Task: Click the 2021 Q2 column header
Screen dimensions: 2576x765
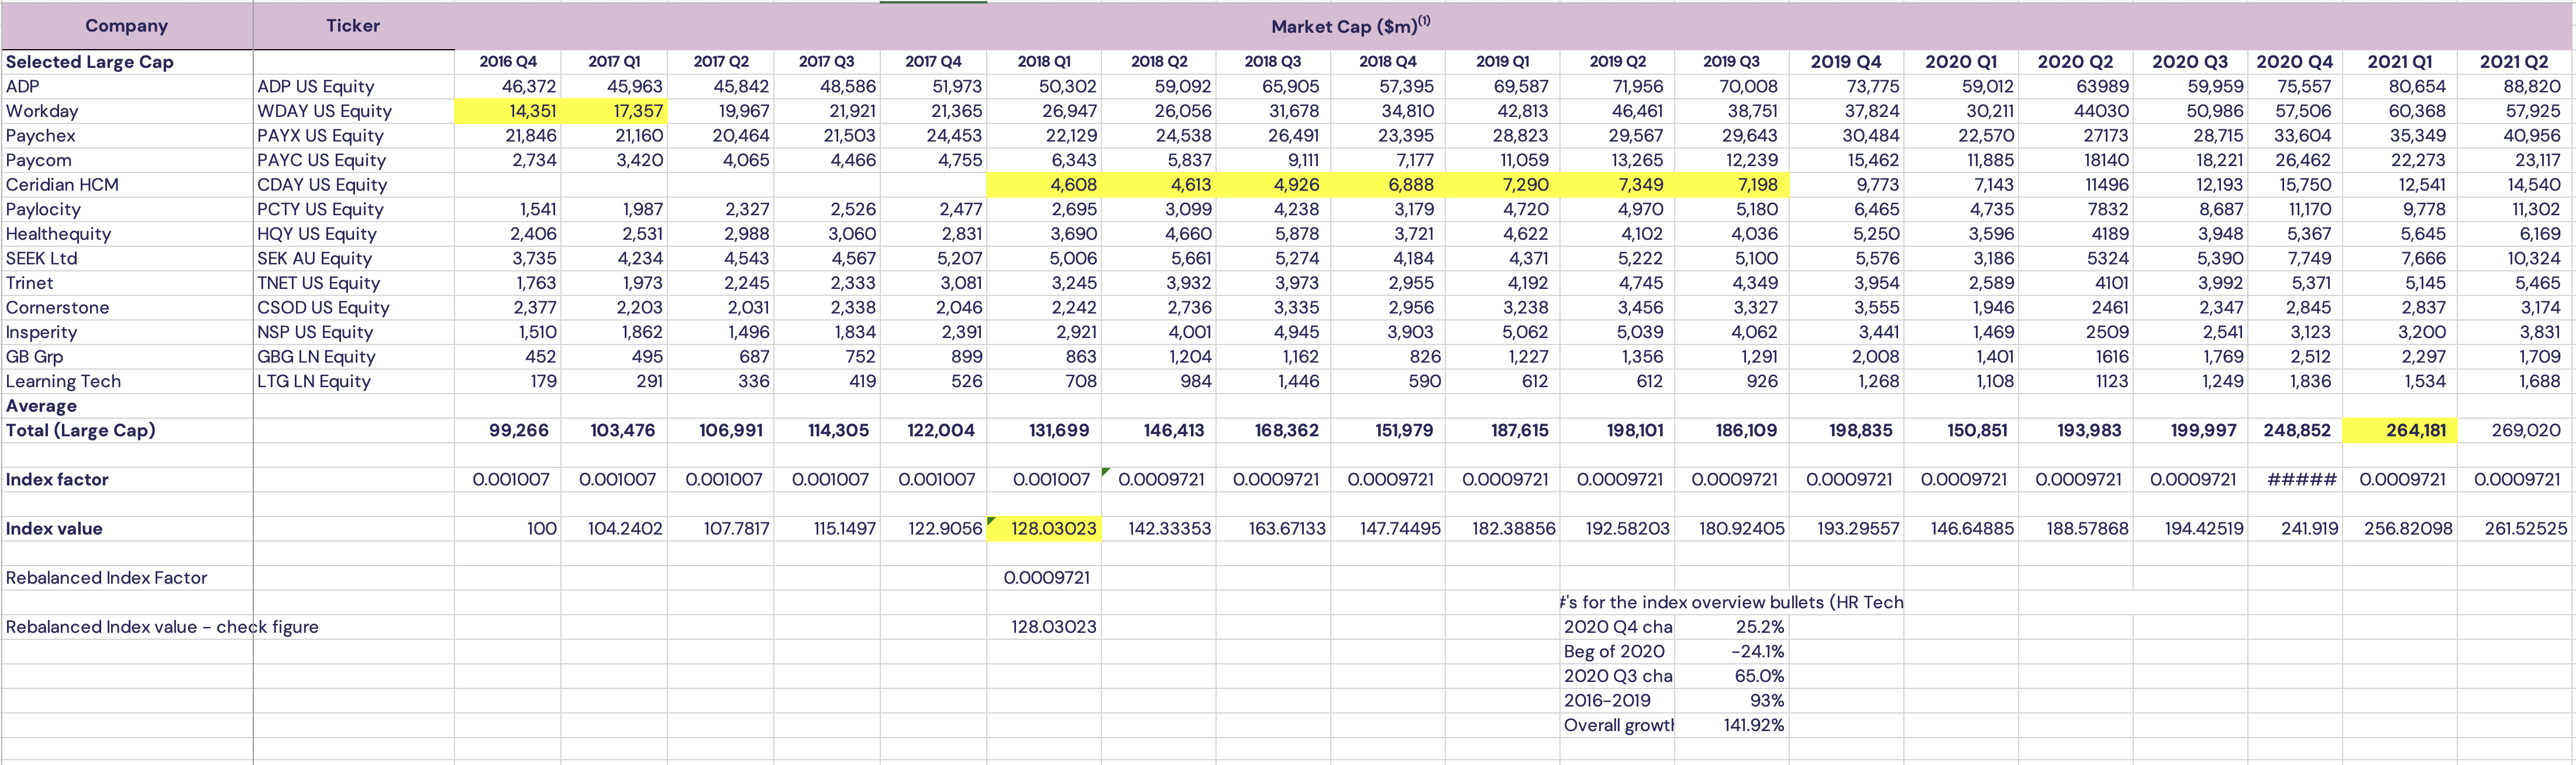Action: click(2514, 62)
